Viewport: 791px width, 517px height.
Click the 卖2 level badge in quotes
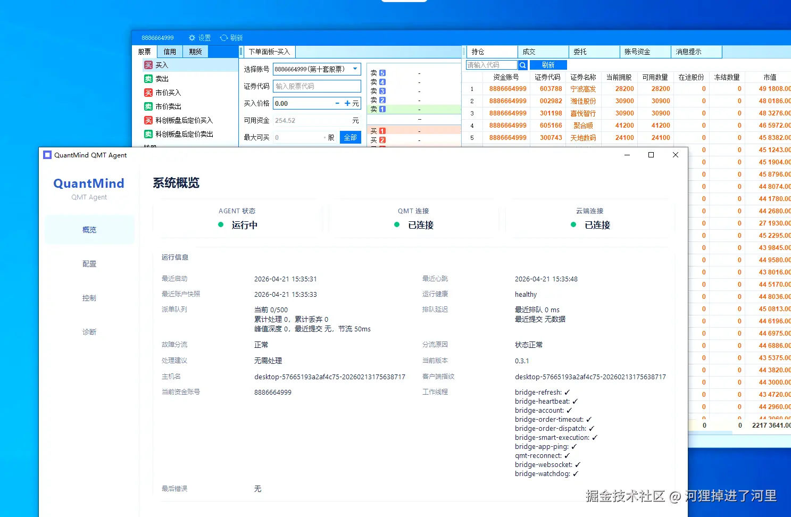[x=382, y=100]
